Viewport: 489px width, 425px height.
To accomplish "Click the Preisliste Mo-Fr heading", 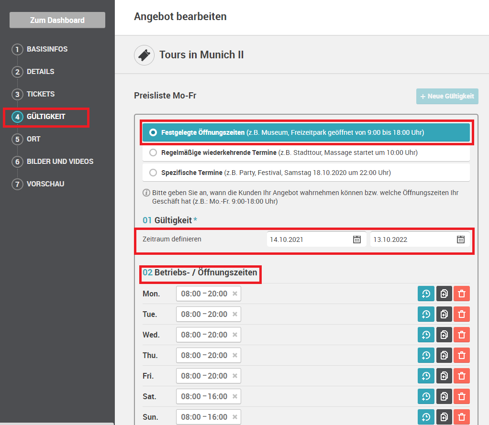I will (x=165, y=96).
